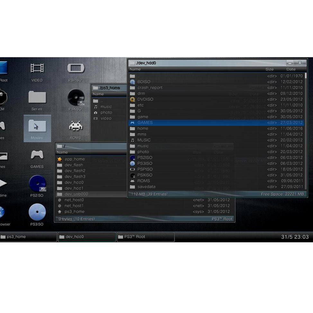Screen dimensions: 313x313
Task: Select the BDISO folder entry
Action: tap(144, 82)
